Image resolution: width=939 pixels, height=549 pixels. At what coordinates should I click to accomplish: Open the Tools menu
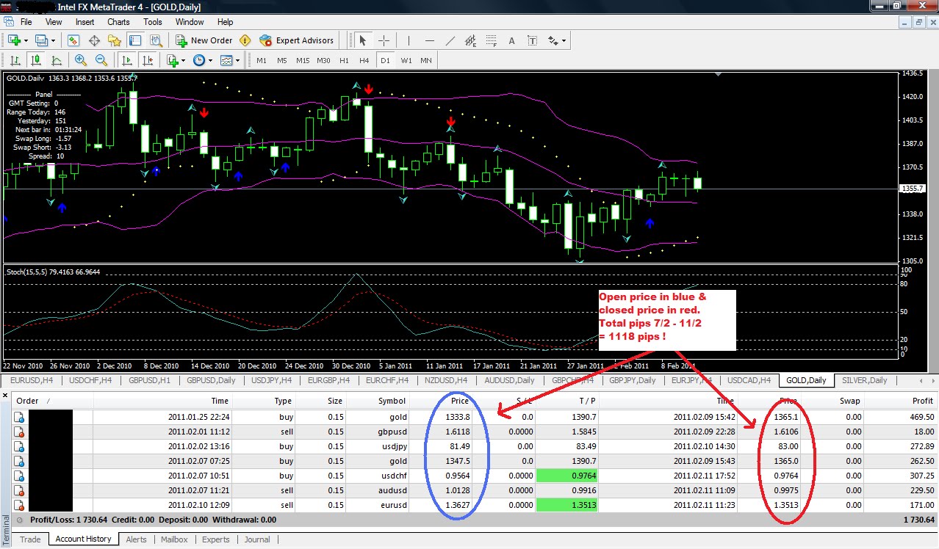point(153,22)
